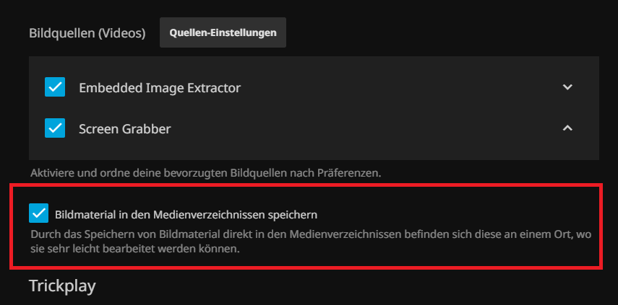Click empty space in the Screen Grabber row
Image resolution: width=618 pixels, height=305 pixels.
pos(361,129)
